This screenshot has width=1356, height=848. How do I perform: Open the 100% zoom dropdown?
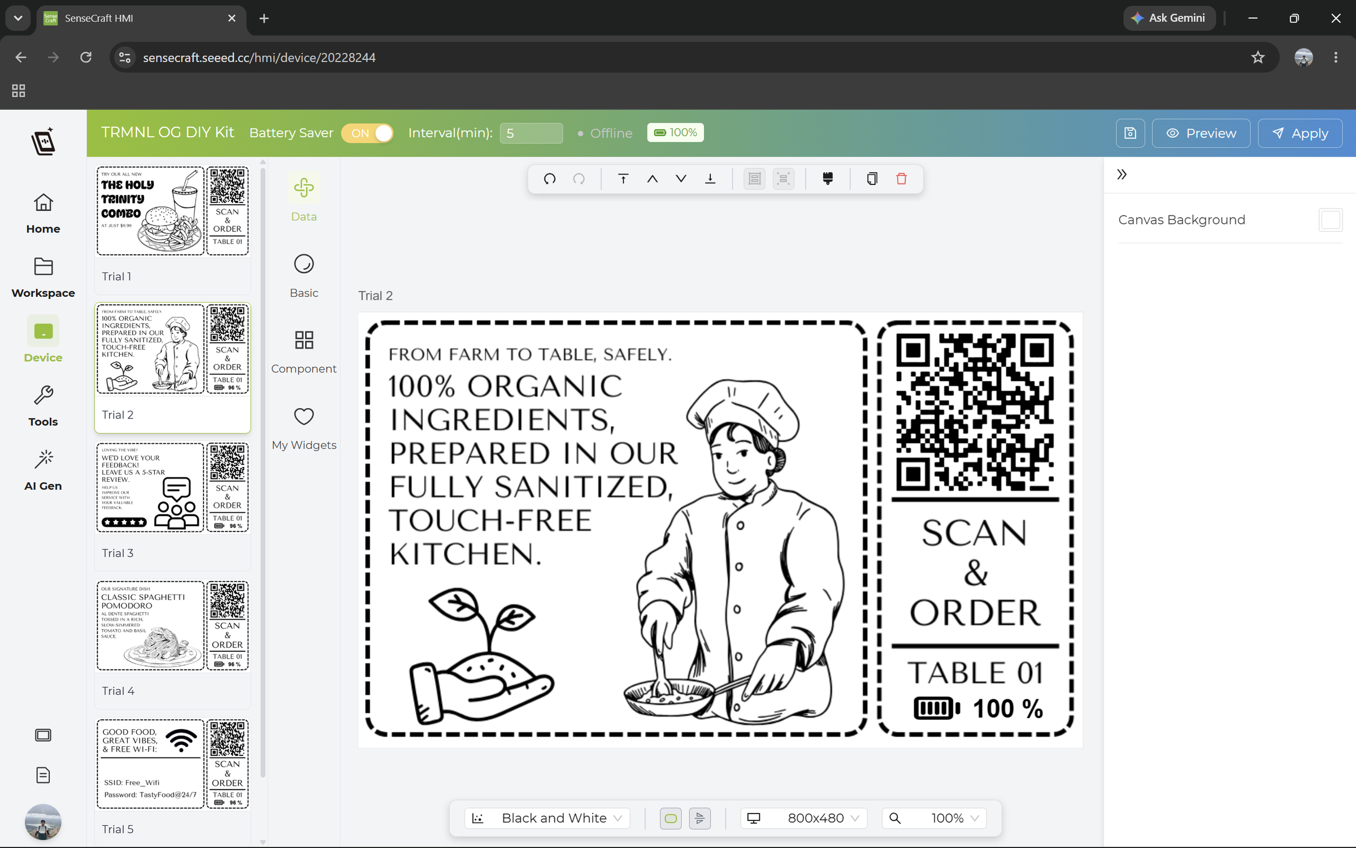[934, 818]
